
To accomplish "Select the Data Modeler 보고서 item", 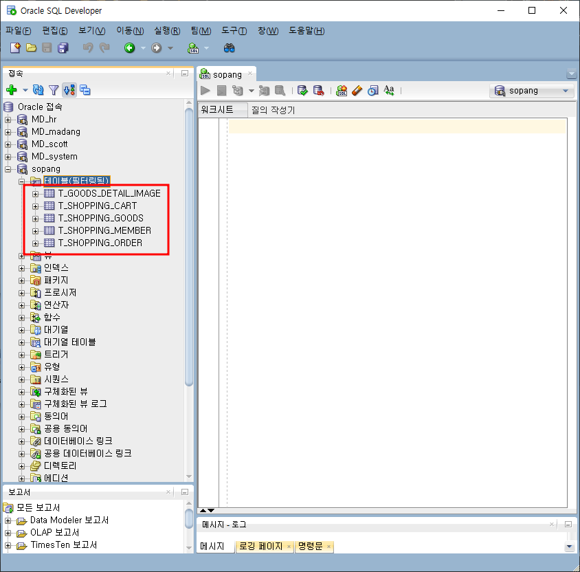I will [69, 520].
